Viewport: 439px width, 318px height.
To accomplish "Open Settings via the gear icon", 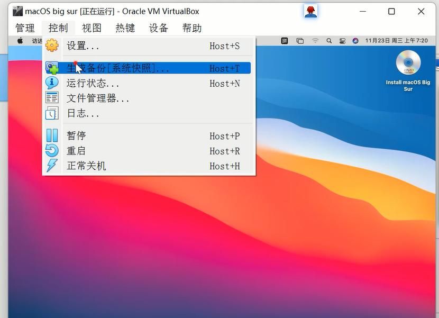I will 52,46.
